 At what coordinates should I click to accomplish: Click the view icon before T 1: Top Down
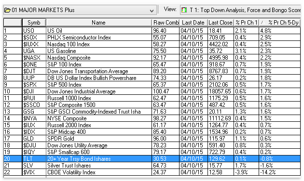(x=184, y=10)
